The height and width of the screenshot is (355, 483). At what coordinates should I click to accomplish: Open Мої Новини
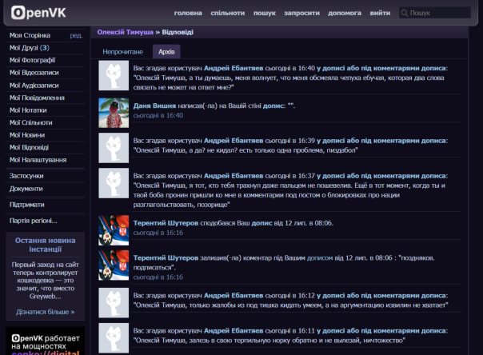(27, 135)
